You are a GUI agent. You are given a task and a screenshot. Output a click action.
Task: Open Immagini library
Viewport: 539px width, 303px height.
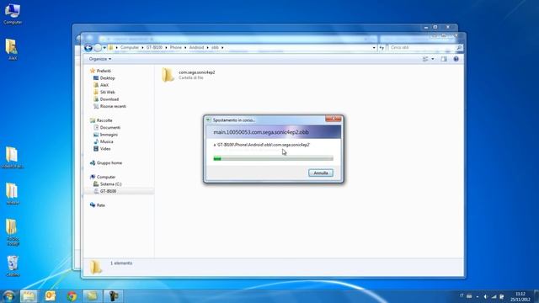click(109, 135)
